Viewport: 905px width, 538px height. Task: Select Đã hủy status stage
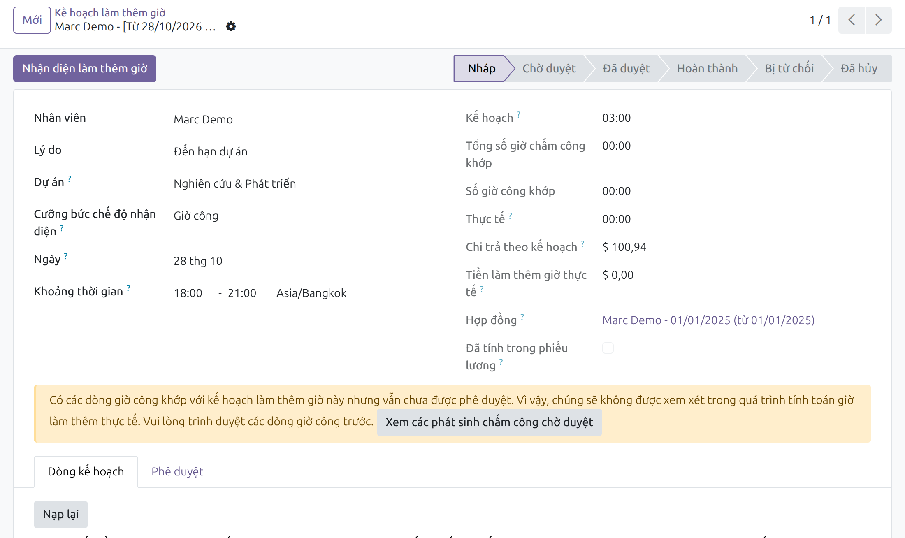point(859,68)
